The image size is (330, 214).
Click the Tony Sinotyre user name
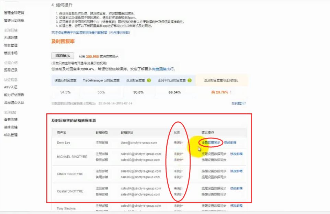point(66,209)
